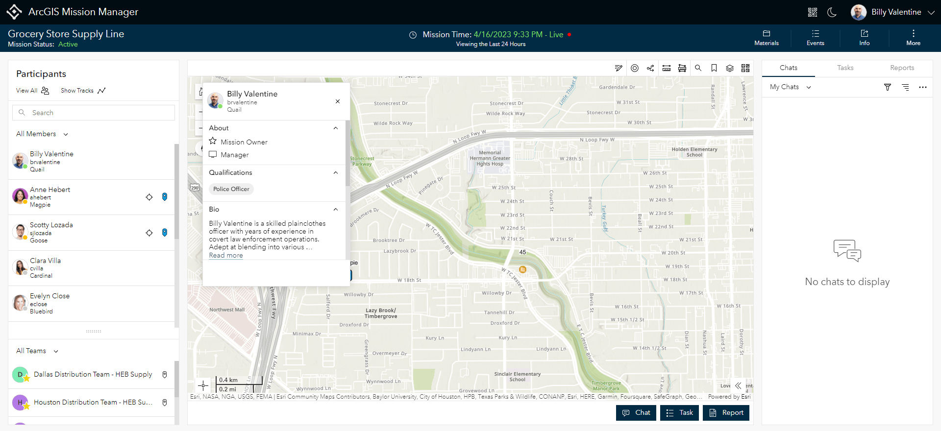Screen dimensions: 941x431
Task: Collapse the right side panel
Action: (738, 385)
